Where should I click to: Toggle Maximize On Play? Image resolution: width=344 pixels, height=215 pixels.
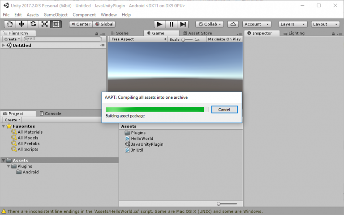[x=224, y=39]
